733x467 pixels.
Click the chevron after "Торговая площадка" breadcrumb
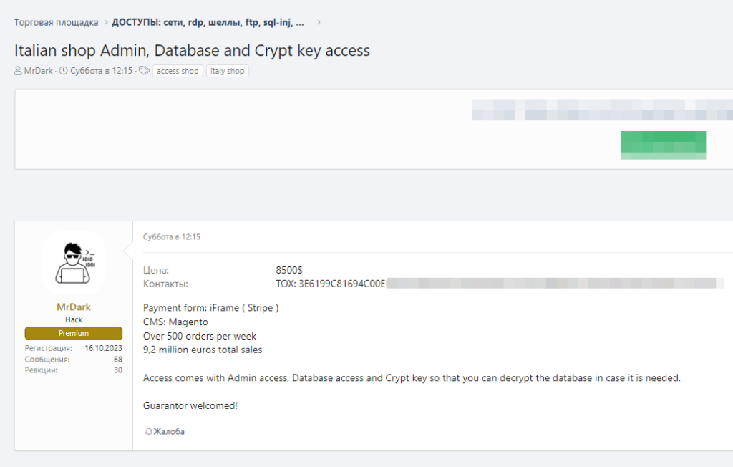pos(105,22)
